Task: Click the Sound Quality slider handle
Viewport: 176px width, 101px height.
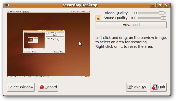Action: point(164,18)
